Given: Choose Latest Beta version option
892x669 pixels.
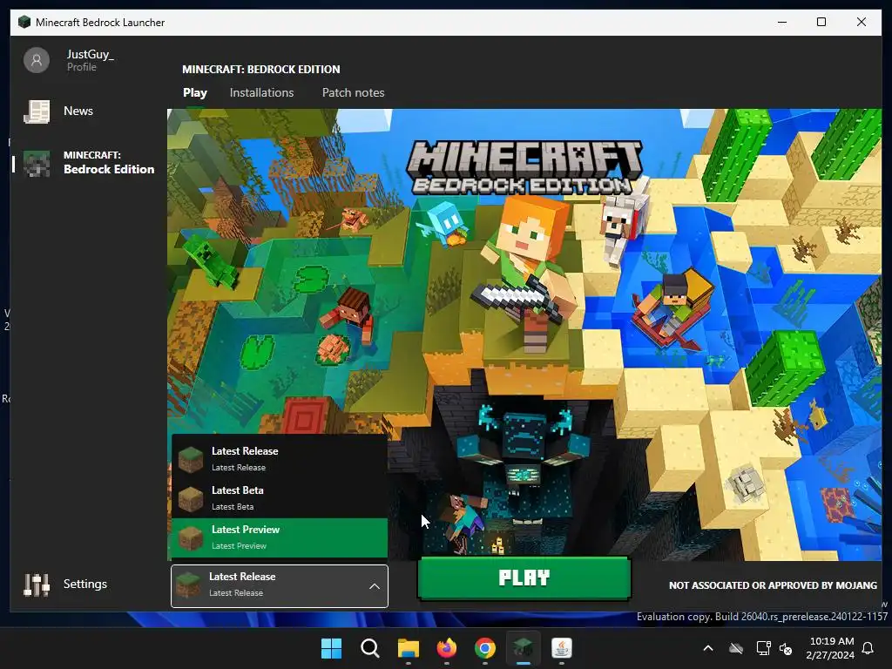Looking at the screenshot, I should tap(280, 498).
